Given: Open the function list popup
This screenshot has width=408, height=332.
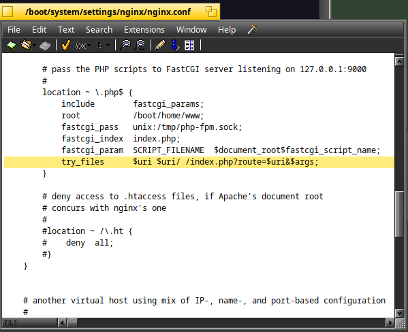Looking at the screenshot, I should coord(82,46).
